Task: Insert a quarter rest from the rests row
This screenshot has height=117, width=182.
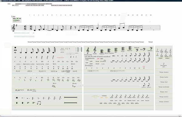Action: 26,57
